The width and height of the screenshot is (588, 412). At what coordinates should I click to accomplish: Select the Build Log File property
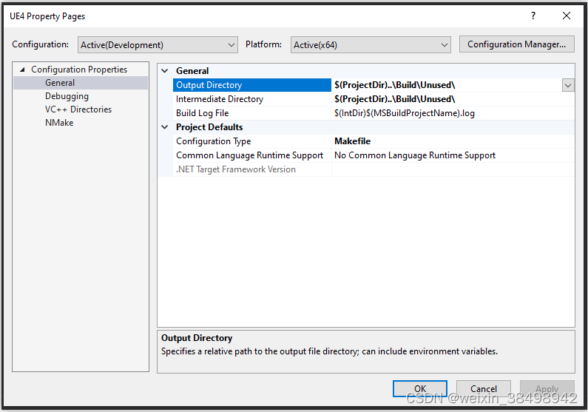pyautogui.click(x=252, y=113)
